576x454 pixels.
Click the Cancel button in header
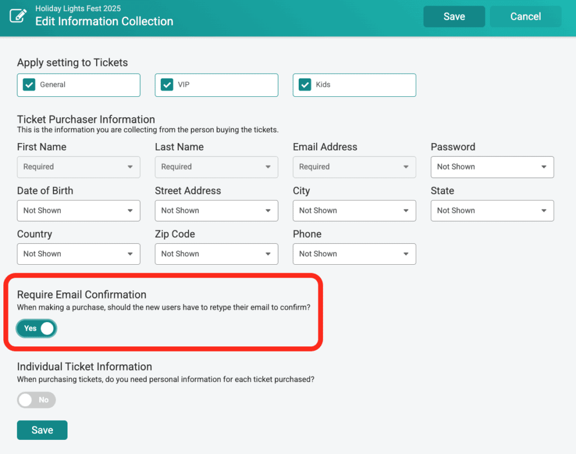pos(525,16)
